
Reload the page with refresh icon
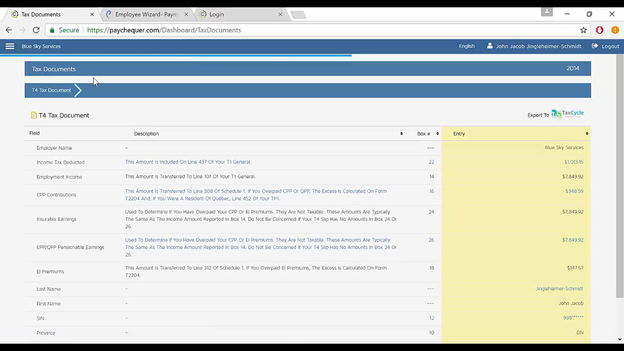[36, 30]
